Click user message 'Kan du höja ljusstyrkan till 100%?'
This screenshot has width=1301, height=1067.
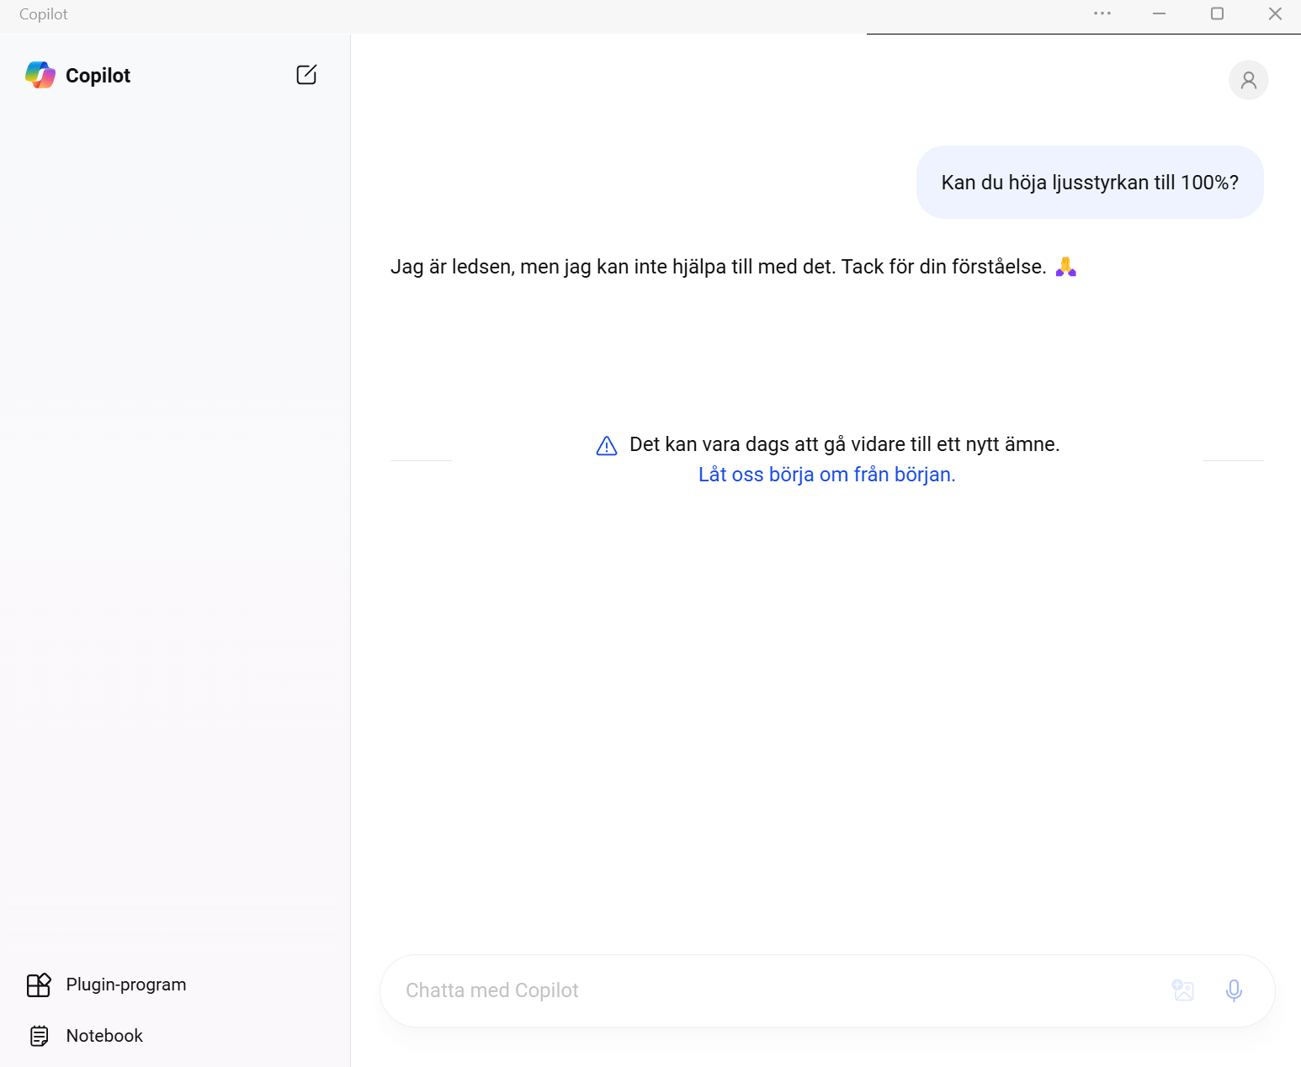coord(1090,183)
